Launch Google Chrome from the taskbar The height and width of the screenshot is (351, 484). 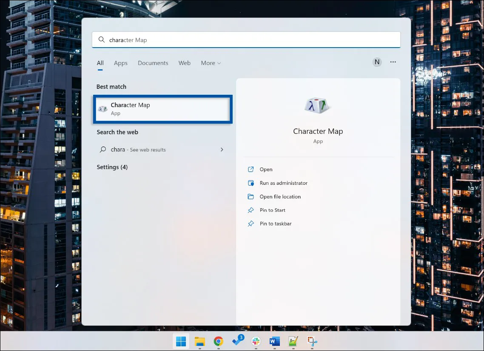218,341
